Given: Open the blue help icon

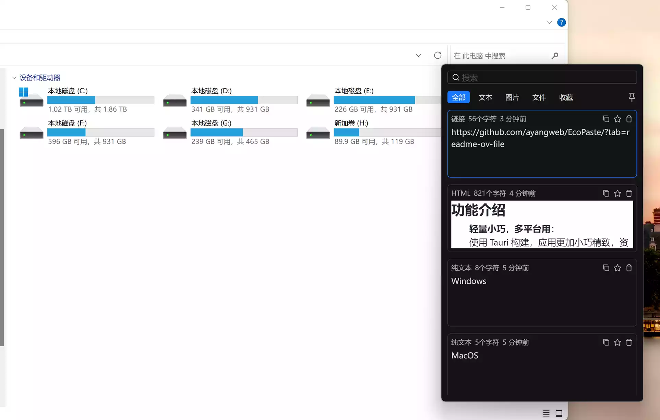Looking at the screenshot, I should coord(561,22).
